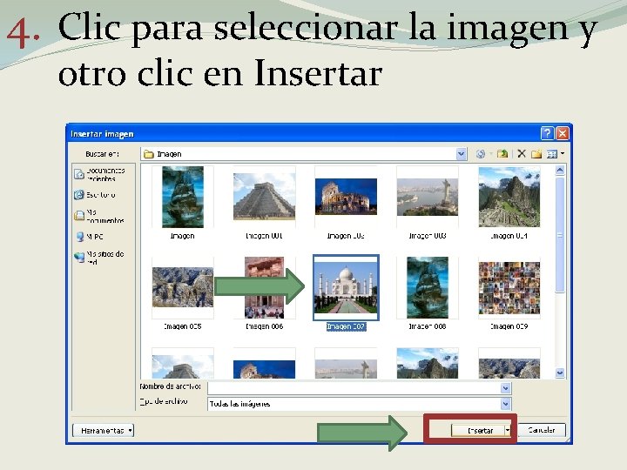Viewport: 627px width, 470px height.
Task: Expand the Buscar en folder dropdown
Action: pos(461,154)
